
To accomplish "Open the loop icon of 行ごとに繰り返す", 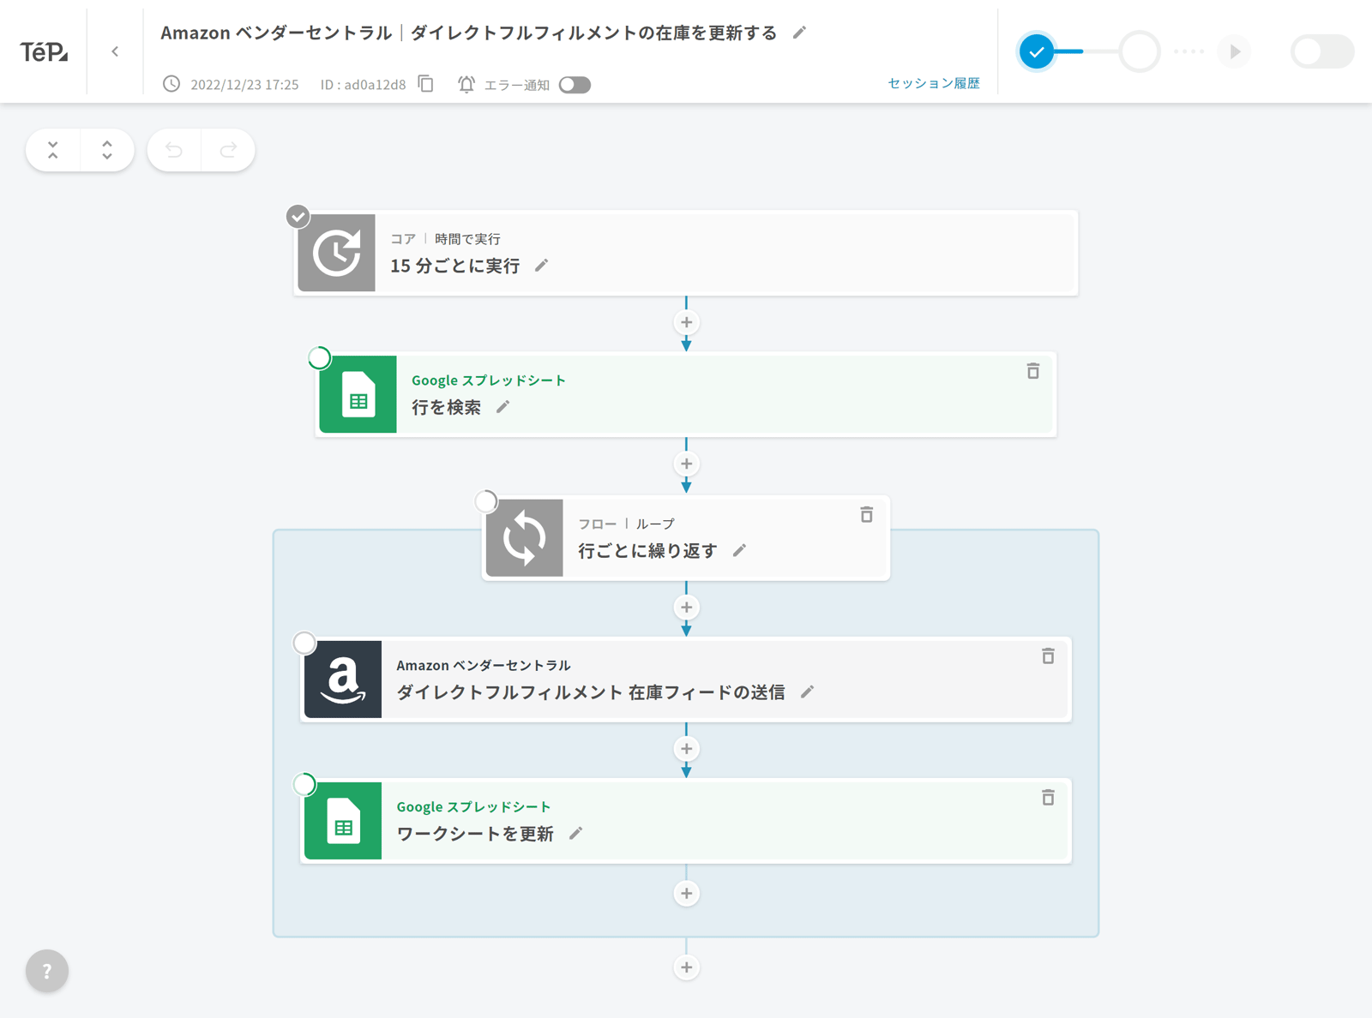I will (524, 538).
